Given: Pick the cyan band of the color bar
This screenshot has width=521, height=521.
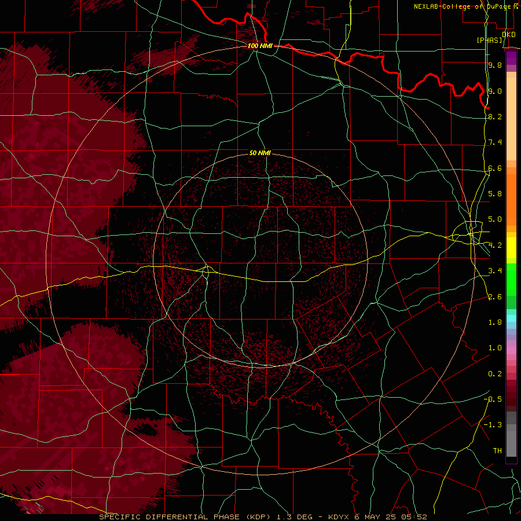Looking at the screenshot, I should (511, 318).
